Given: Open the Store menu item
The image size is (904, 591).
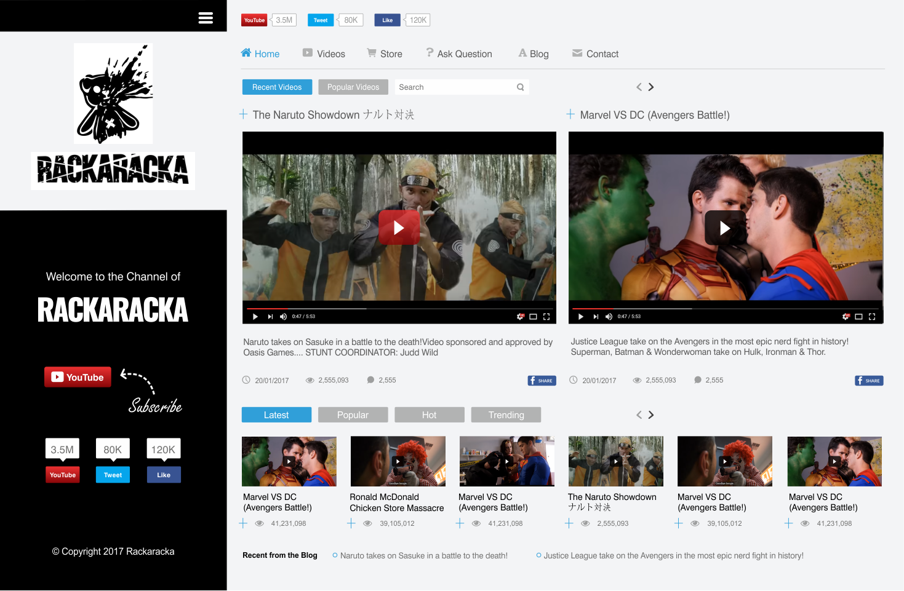Looking at the screenshot, I should tap(385, 54).
